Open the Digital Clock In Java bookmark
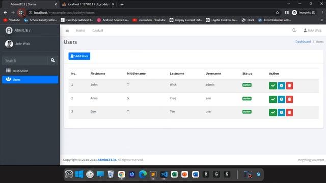Viewport: 326px width, 183px height. coord(222,20)
